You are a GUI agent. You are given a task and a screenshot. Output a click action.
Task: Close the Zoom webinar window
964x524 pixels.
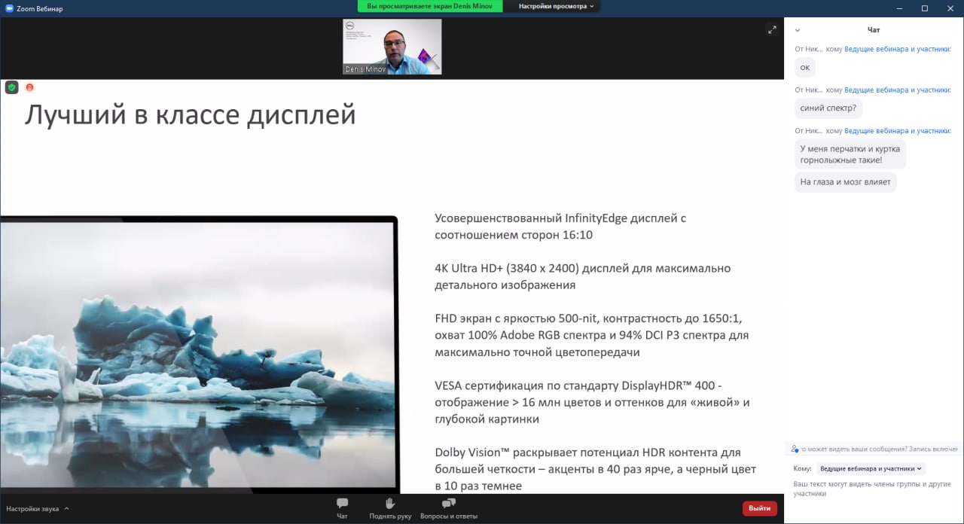point(950,8)
